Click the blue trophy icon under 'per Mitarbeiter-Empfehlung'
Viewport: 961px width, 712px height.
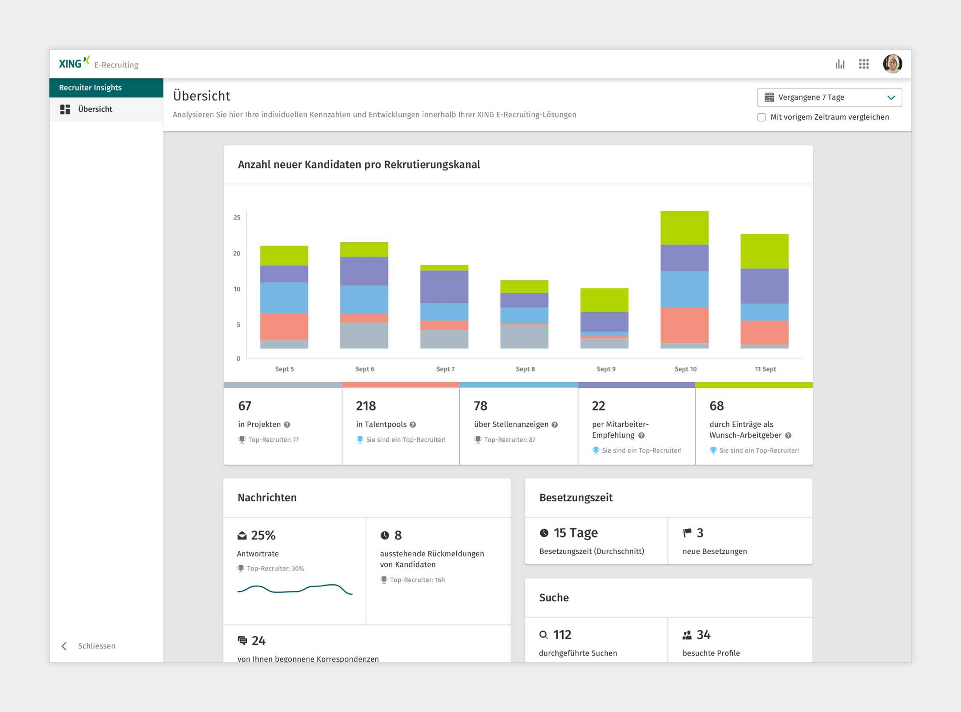coord(596,450)
